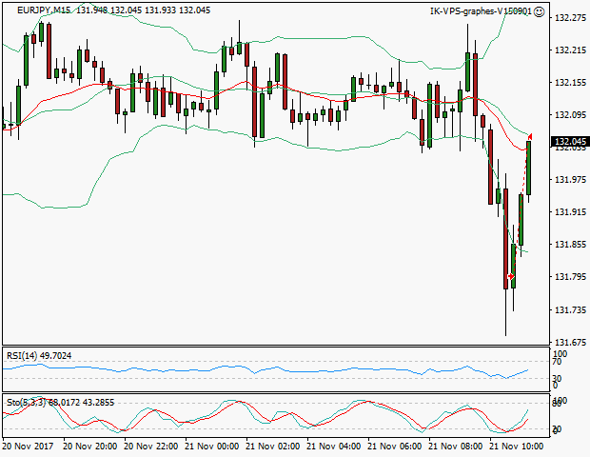Viewport: 590px width, 457px height.
Task: Click the 20 Nov 20:00 time label
Action: (90, 447)
